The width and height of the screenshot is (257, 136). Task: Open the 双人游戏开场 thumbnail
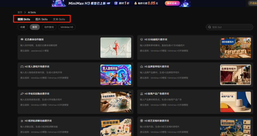pos(116,75)
